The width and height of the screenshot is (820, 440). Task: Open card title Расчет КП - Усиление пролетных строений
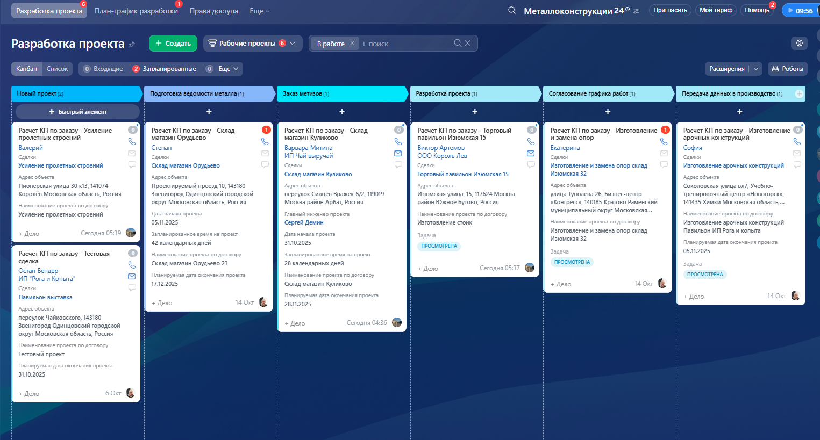pos(65,134)
